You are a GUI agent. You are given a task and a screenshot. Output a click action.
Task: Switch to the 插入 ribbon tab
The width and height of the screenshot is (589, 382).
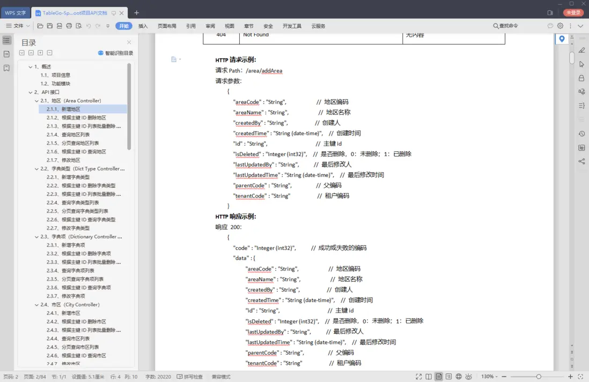tap(143, 26)
